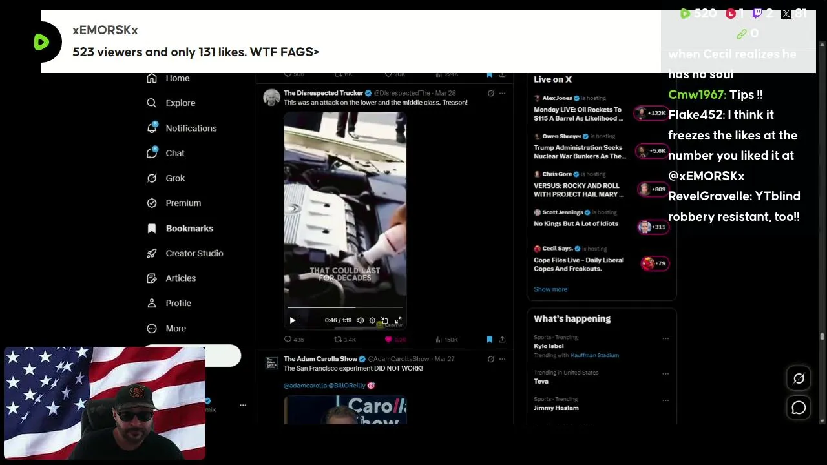Click the Articles icon

(x=152, y=278)
